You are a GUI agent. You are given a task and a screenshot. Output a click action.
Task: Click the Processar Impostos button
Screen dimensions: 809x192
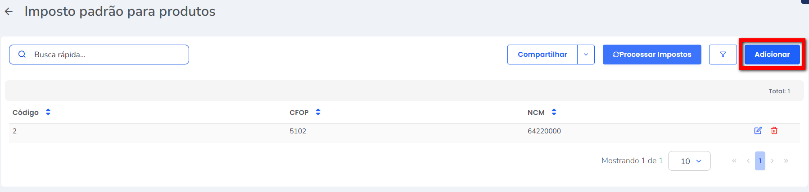(x=652, y=55)
